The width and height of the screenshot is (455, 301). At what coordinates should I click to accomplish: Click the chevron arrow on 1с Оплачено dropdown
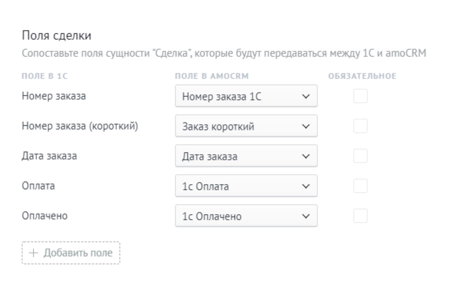[306, 216]
